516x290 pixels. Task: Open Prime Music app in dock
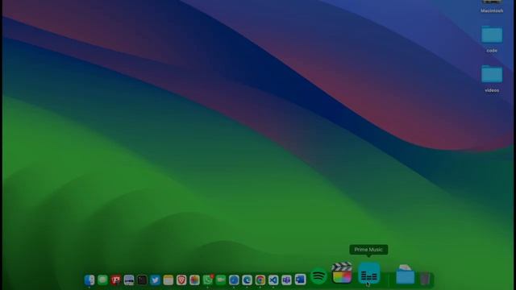[x=369, y=273]
